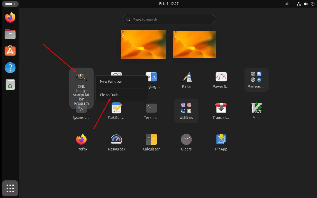Click the volume icon in top bar
This screenshot has width=317, height=198.
pos(306,4)
